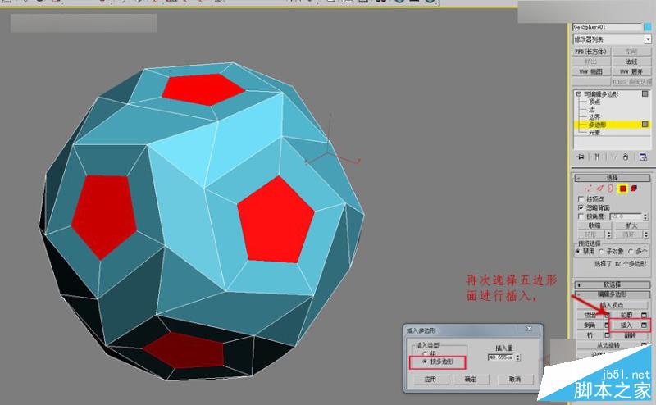Open settings box next to 挤出 button
Image resolution: width=656 pixels, height=405 pixels.
(607, 316)
